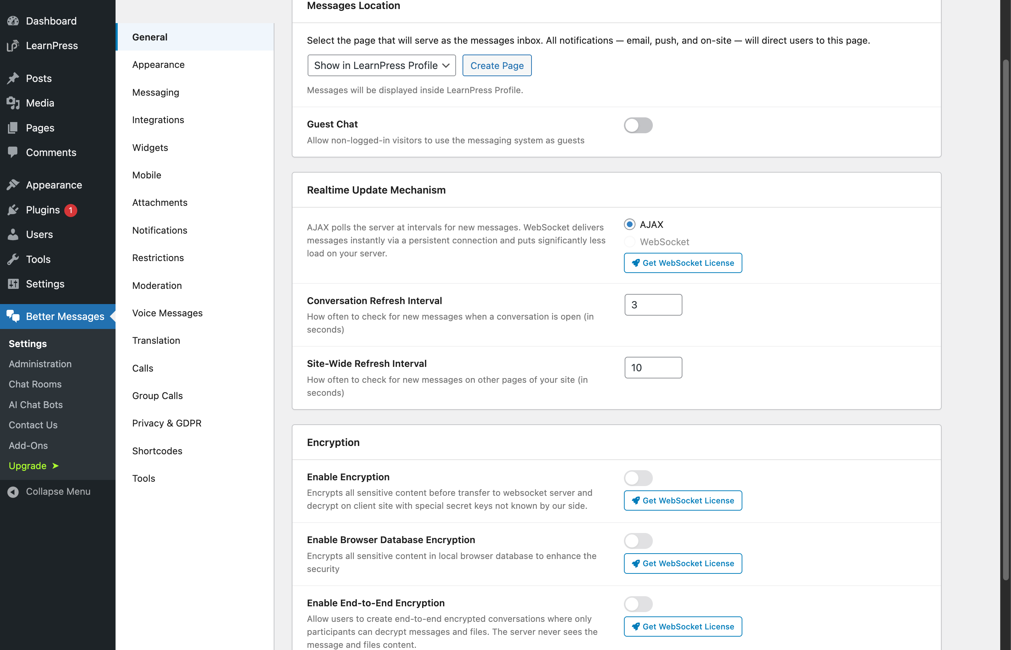Open the Attachments settings tab
The height and width of the screenshot is (650, 1011).
coord(195,203)
